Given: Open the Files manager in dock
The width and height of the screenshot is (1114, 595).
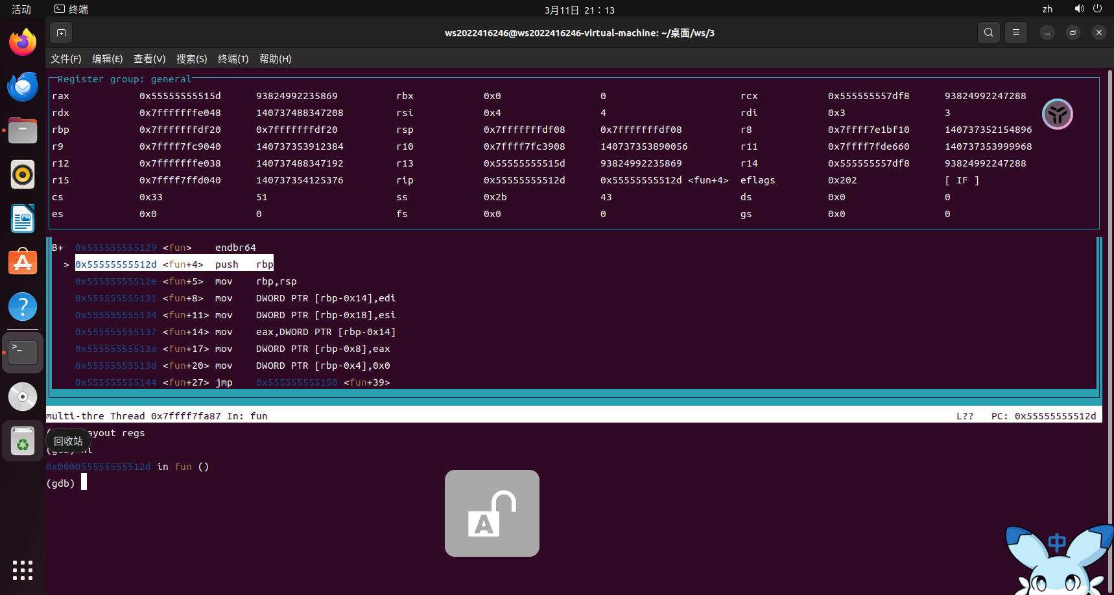Looking at the screenshot, I should point(23,131).
